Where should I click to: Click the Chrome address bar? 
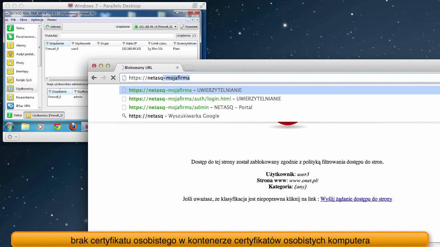tap(279, 78)
